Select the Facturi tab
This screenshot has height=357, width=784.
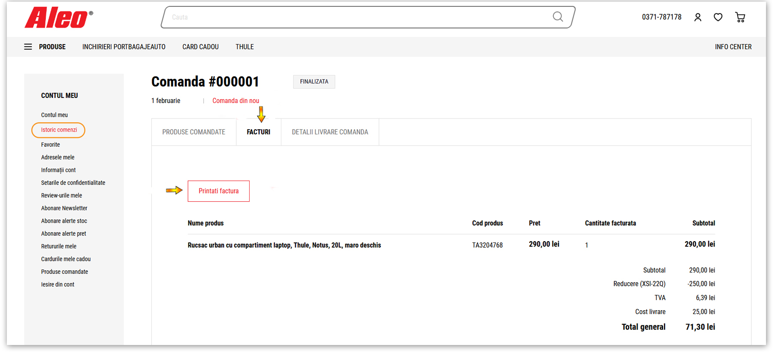click(x=258, y=132)
